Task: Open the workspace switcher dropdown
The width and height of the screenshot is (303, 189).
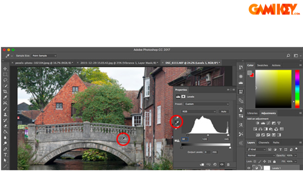Action: [x=297, y=56]
